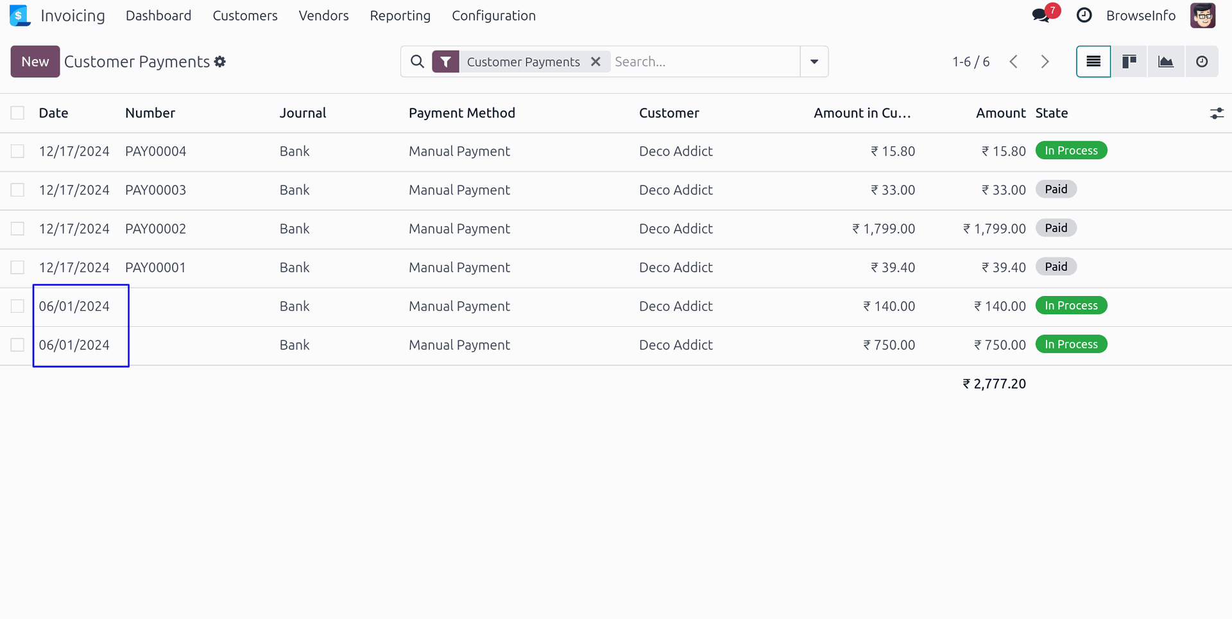This screenshot has height=619, width=1232.
Task: Open the Invoicing app home icon
Action: point(20,15)
